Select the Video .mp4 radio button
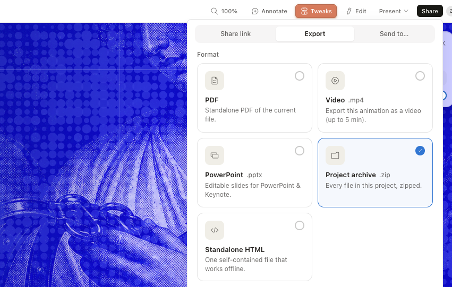This screenshot has width=452, height=287. 420,76
